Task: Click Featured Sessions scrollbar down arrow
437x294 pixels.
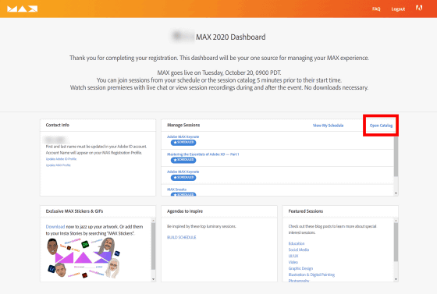Action: pos(396,279)
